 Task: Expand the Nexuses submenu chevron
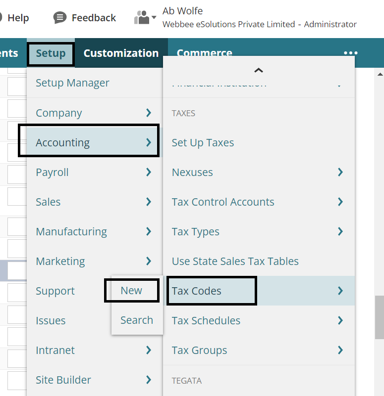point(340,172)
